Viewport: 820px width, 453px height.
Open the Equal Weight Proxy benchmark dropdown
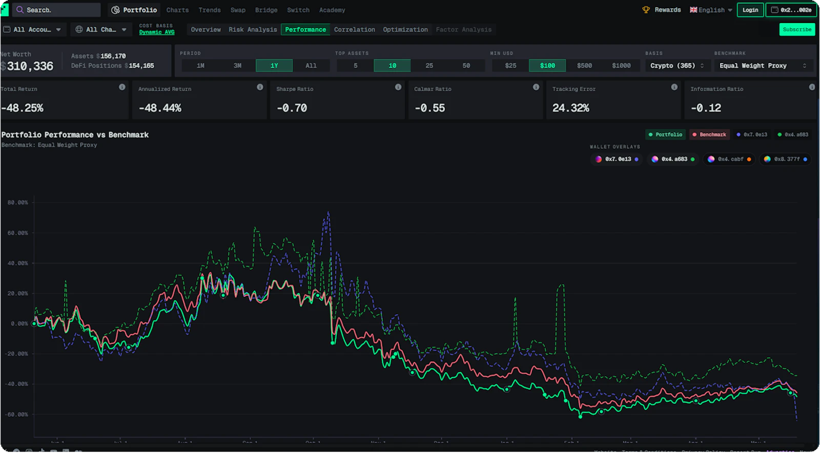[763, 66]
